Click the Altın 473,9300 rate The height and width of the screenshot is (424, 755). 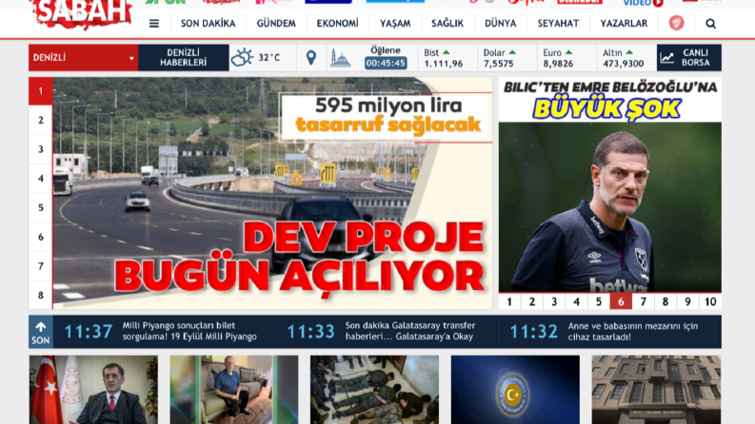pos(623,64)
